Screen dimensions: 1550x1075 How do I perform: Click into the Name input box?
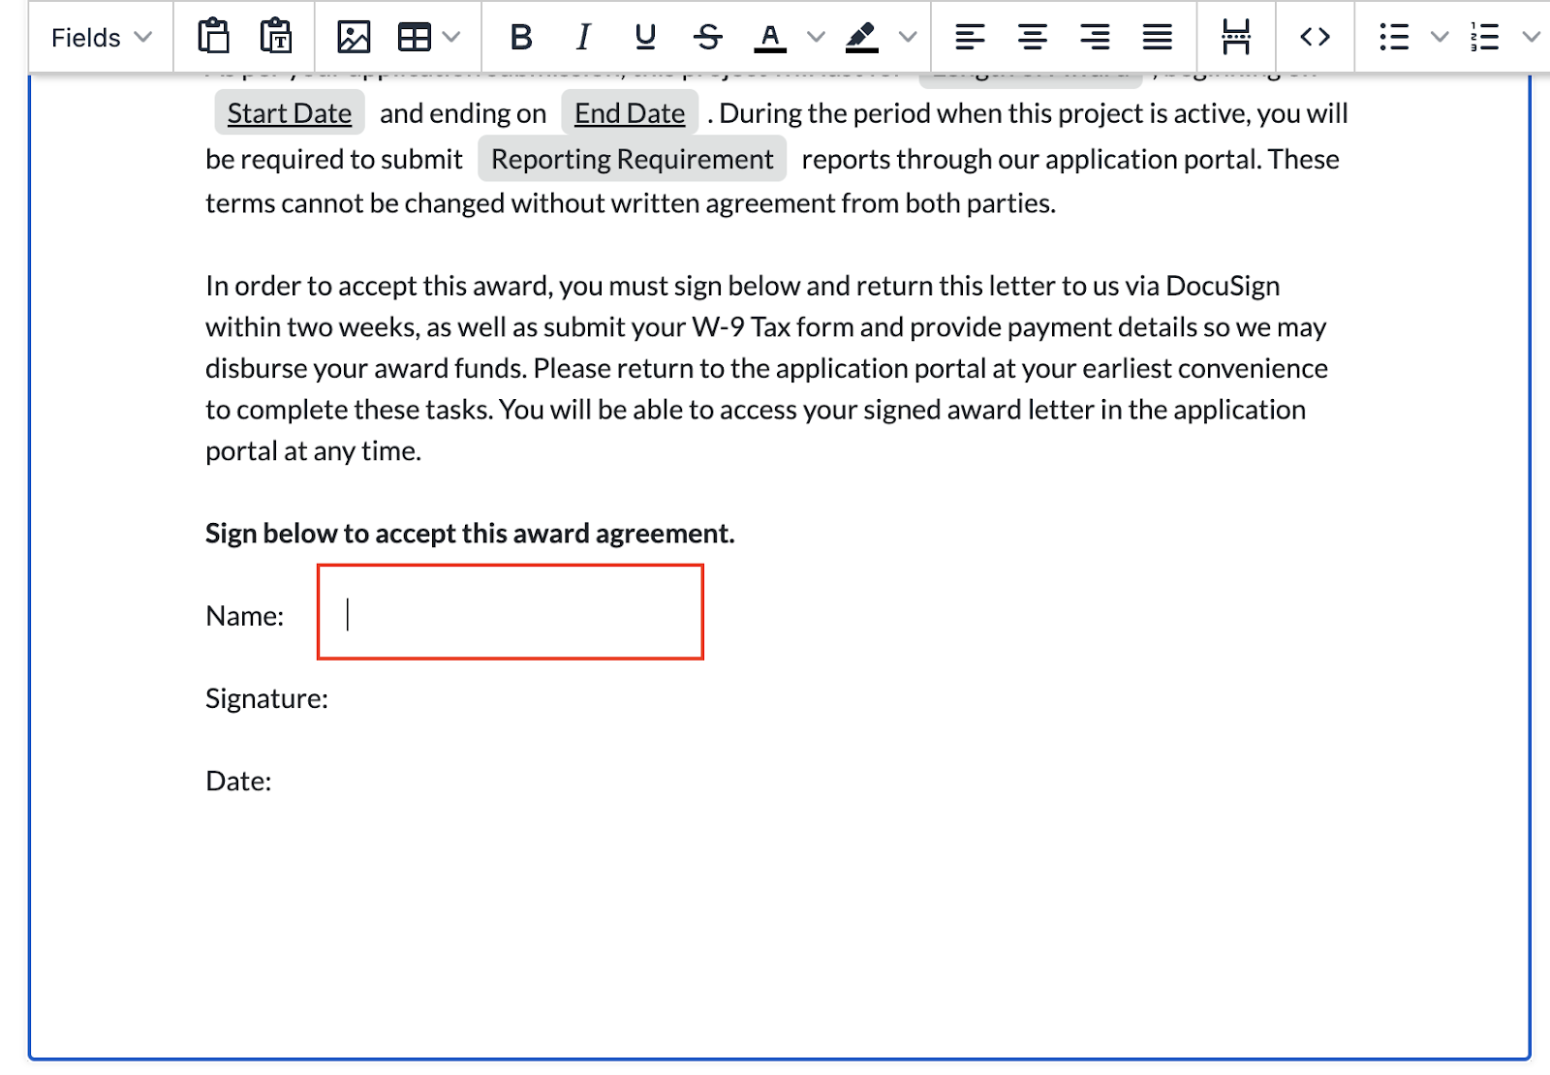511,613
